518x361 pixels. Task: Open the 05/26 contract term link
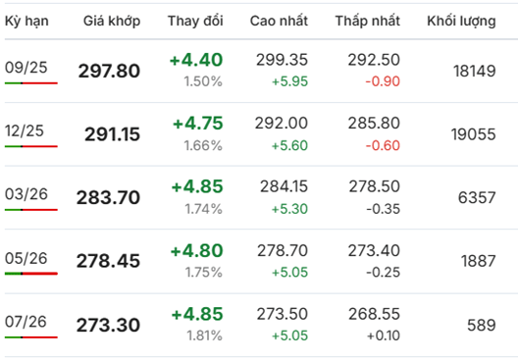point(26,258)
